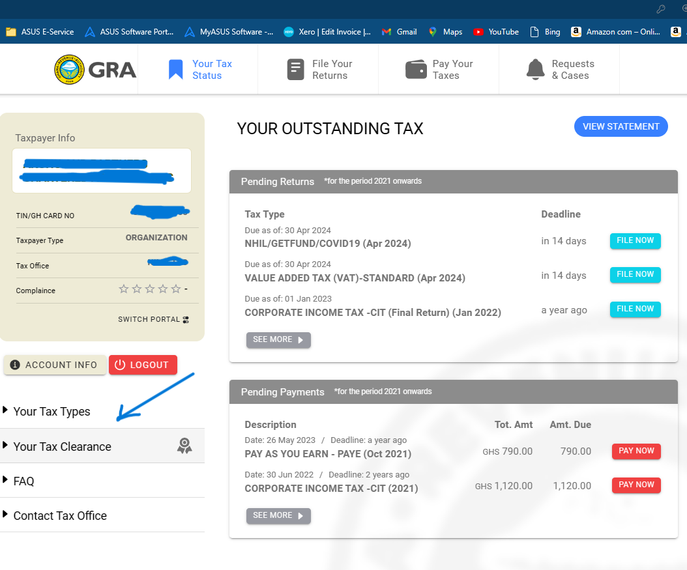
Task: Pay now for PAYE Oct 2021
Action: [636, 451]
